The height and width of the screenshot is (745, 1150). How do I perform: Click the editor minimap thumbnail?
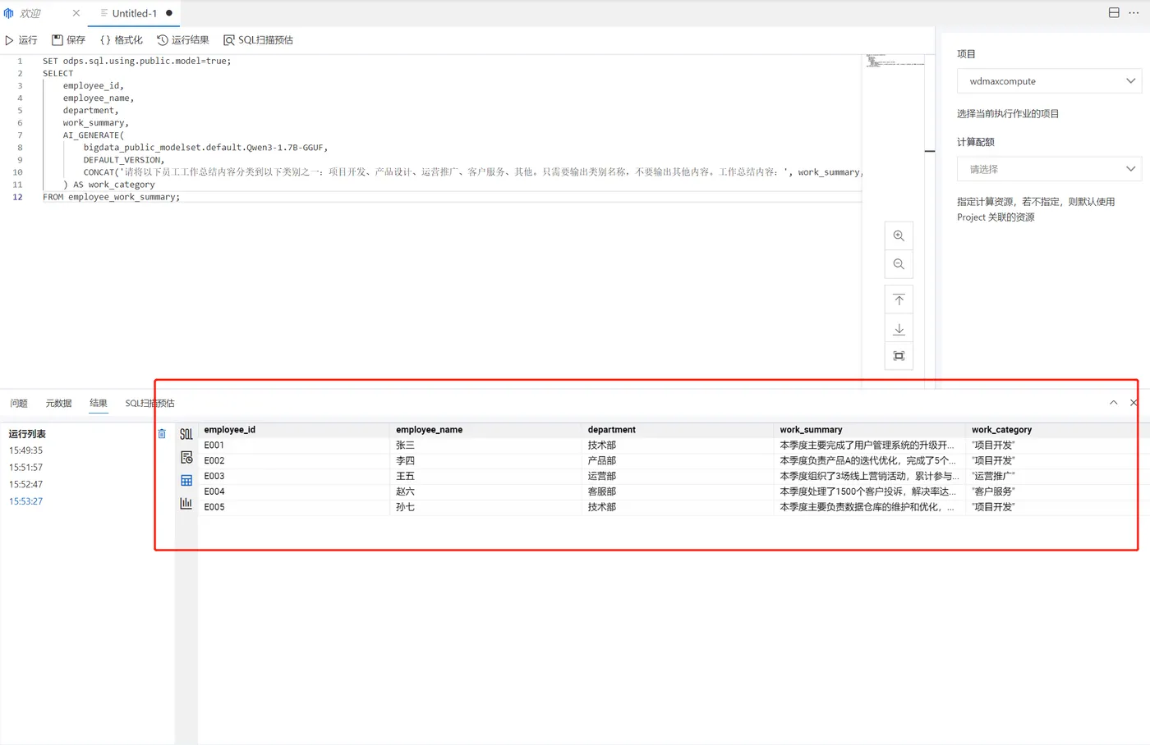(x=895, y=61)
